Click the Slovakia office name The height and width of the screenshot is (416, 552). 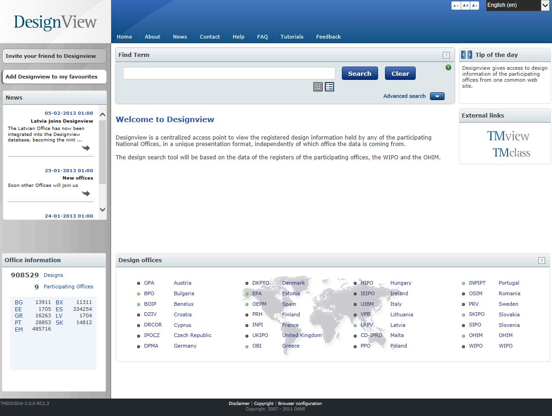(x=509, y=315)
